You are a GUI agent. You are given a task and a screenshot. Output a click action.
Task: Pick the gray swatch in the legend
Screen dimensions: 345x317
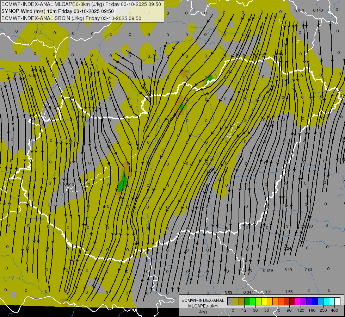[230, 301]
